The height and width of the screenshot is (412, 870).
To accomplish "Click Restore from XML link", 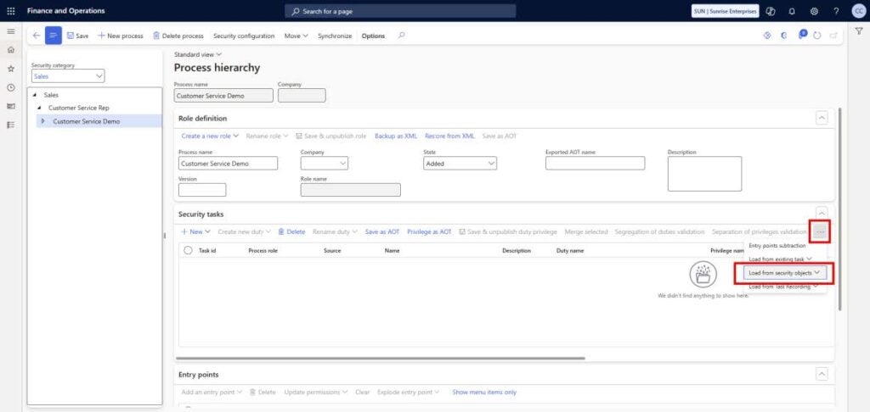I will [449, 136].
